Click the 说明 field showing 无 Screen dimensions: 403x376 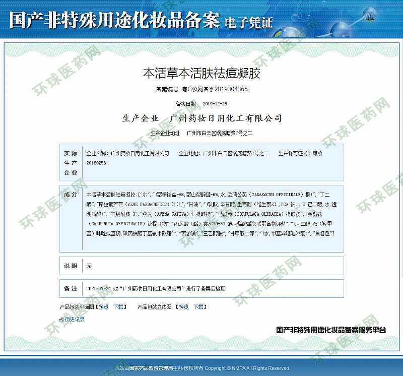[89, 266]
